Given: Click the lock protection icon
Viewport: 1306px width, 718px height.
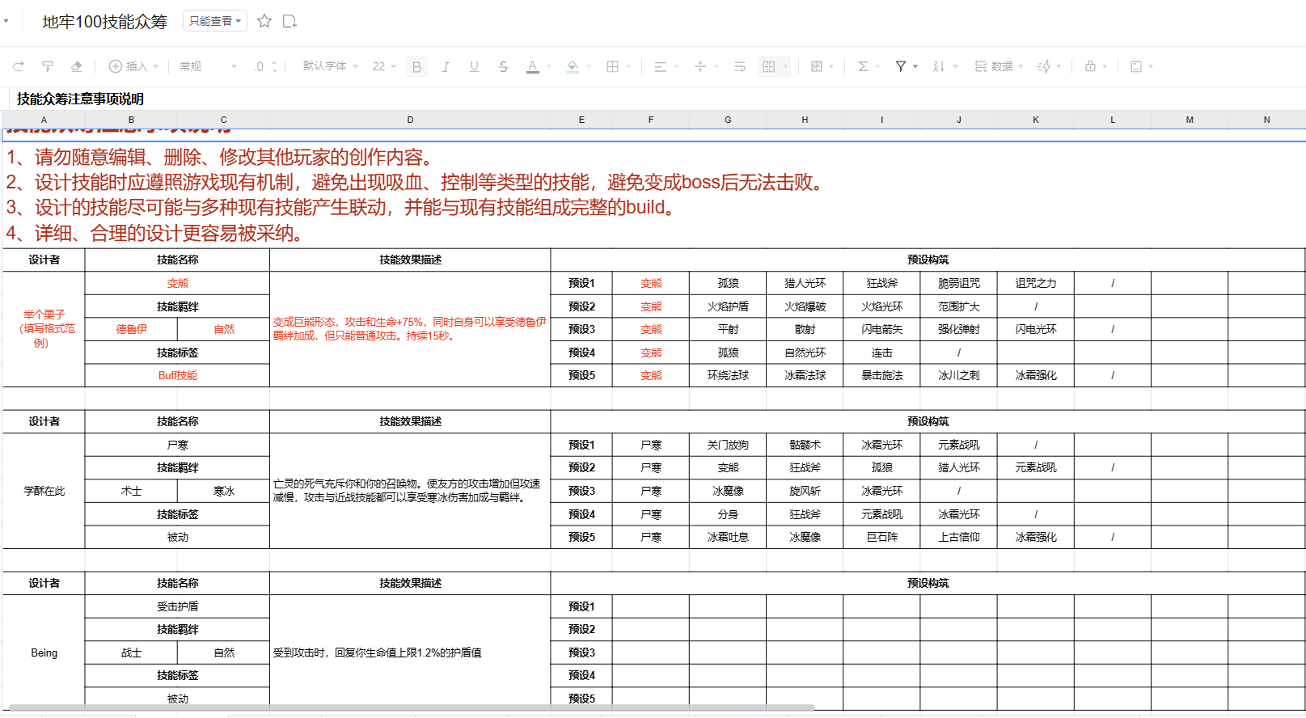Looking at the screenshot, I should click(x=1090, y=66).
